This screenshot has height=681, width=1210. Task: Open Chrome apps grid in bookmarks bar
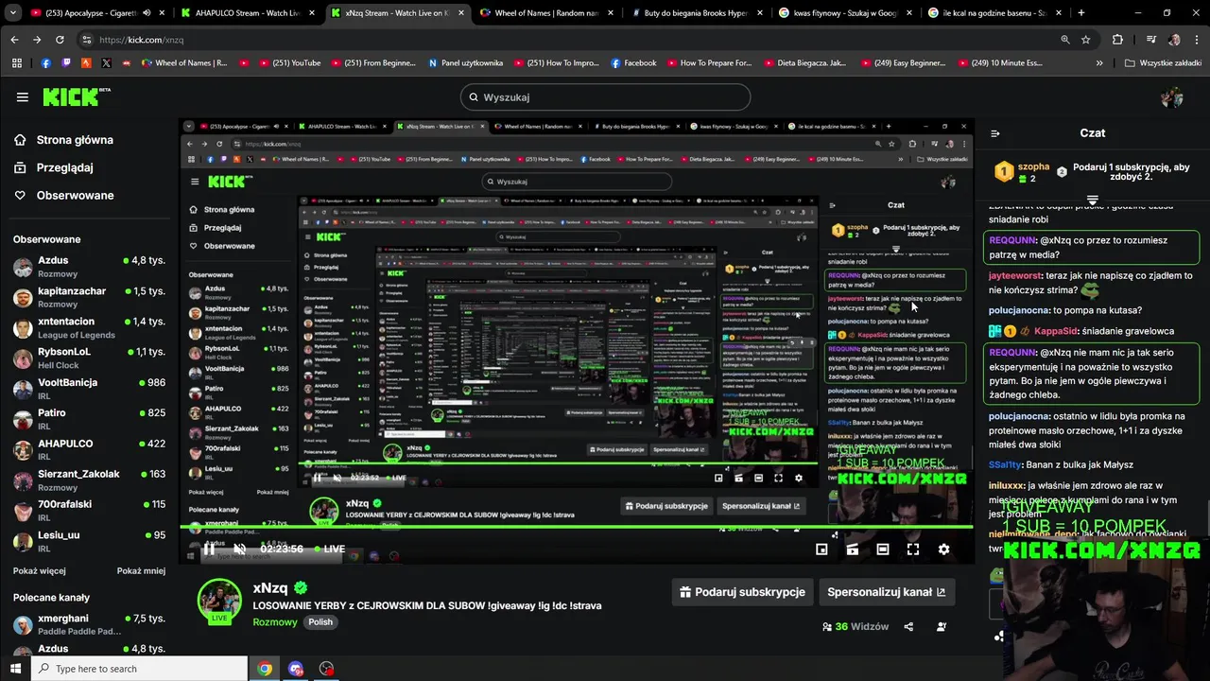(x=16, y=63)
